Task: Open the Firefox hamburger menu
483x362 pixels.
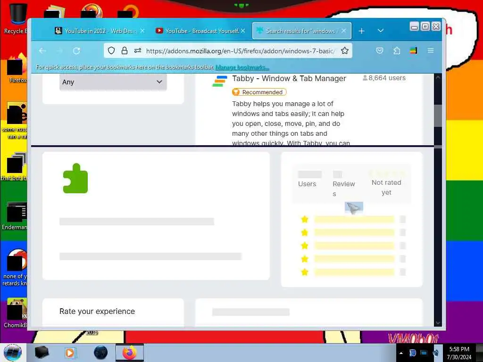Action: [431, 51]
